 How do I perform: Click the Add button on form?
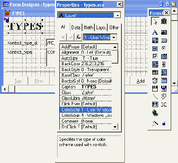pos(140,81)
